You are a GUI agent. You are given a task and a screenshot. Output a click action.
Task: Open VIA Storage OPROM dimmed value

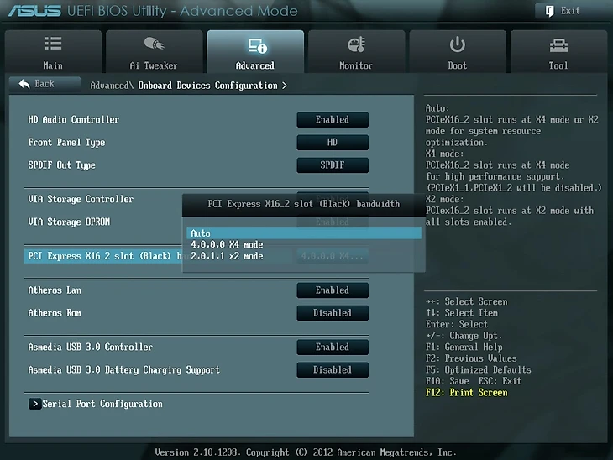coord(333,222)
